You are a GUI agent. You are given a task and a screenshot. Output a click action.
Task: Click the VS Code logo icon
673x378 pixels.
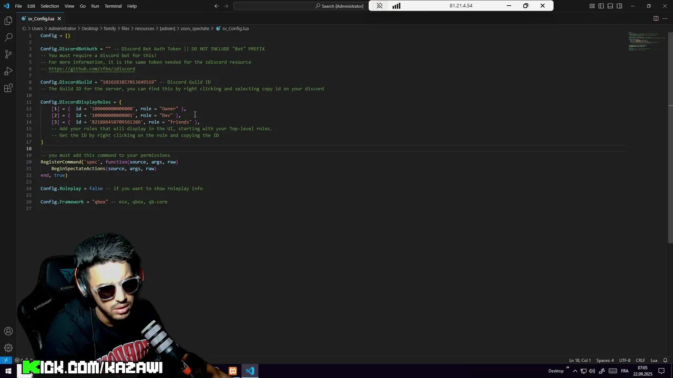click(x=6, y=6)
